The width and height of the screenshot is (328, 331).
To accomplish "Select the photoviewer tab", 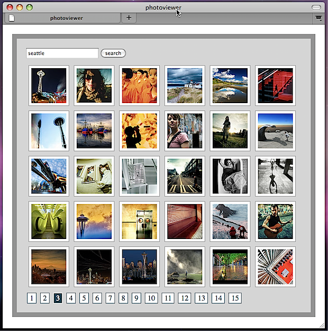I will (x=62, y=18).
